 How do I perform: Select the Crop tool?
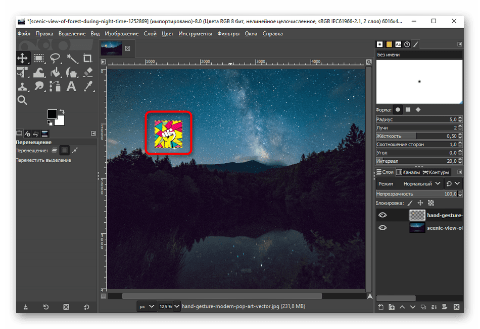point(87,58)
